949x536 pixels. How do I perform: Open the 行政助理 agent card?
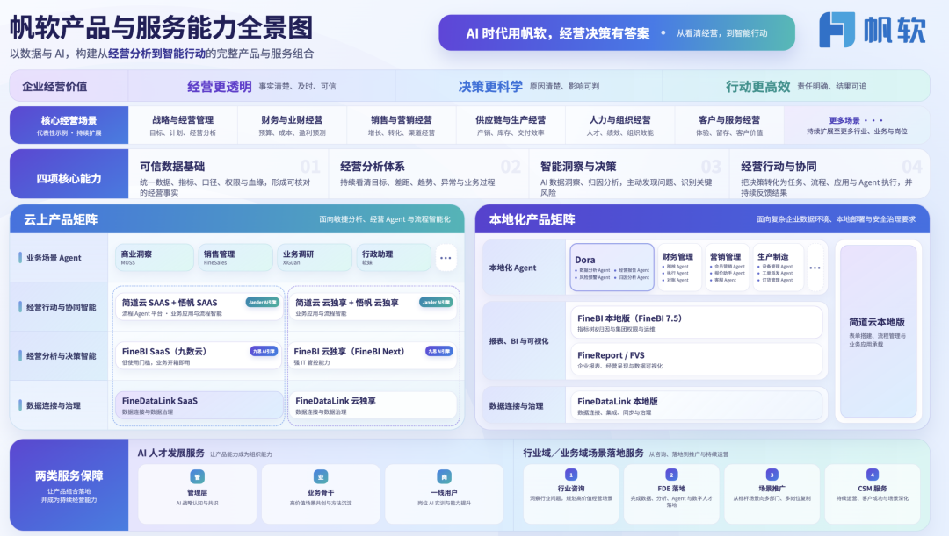pyautogui.click(x=394, y=257)
